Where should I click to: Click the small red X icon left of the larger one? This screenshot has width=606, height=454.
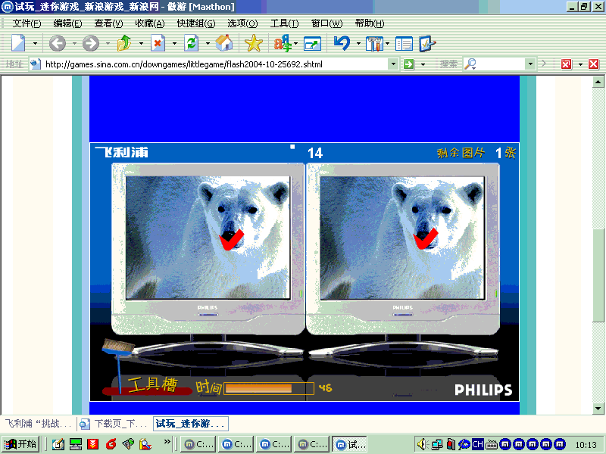click(x=566, y=64)
